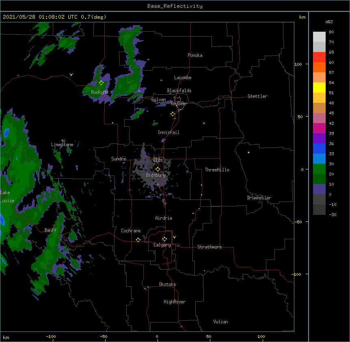Click the Sylvan label on the map
The width and height of the screenshot is (350, 342).
pos(158,100)
